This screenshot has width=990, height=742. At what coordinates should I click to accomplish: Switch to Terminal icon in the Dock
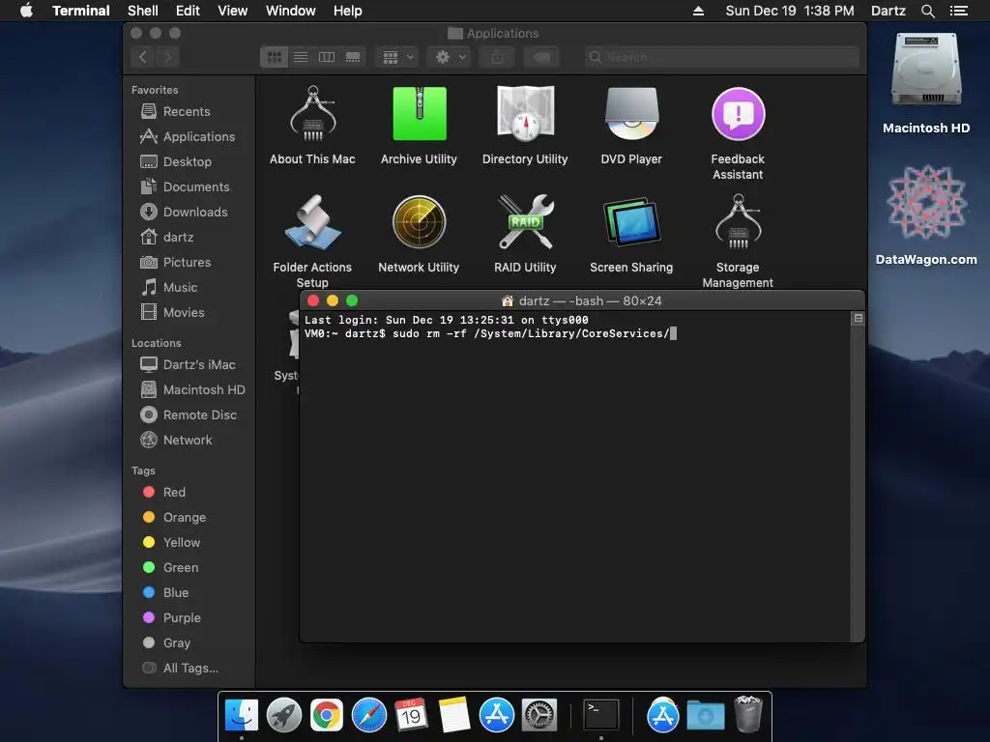pos(601,716)
